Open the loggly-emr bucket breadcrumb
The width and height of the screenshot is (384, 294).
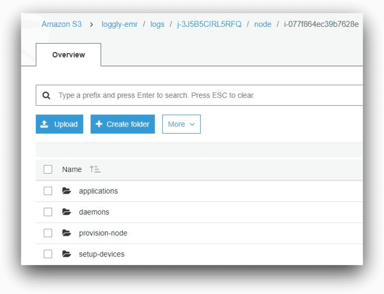(x=120, y=24)
